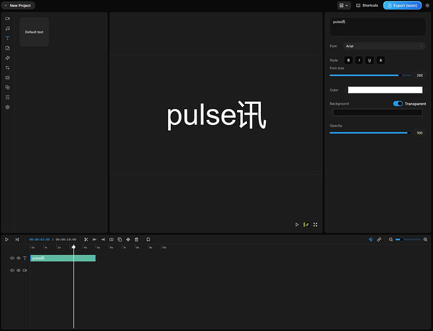Image resolution: width=433 pixels, height=331 pixels.
Task: Delete selected clip with trash icon
Action: [136, 240]
